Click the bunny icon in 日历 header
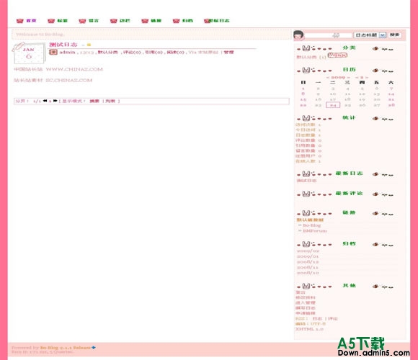Viewport: 418px width, 360px height. pos(306,70)
